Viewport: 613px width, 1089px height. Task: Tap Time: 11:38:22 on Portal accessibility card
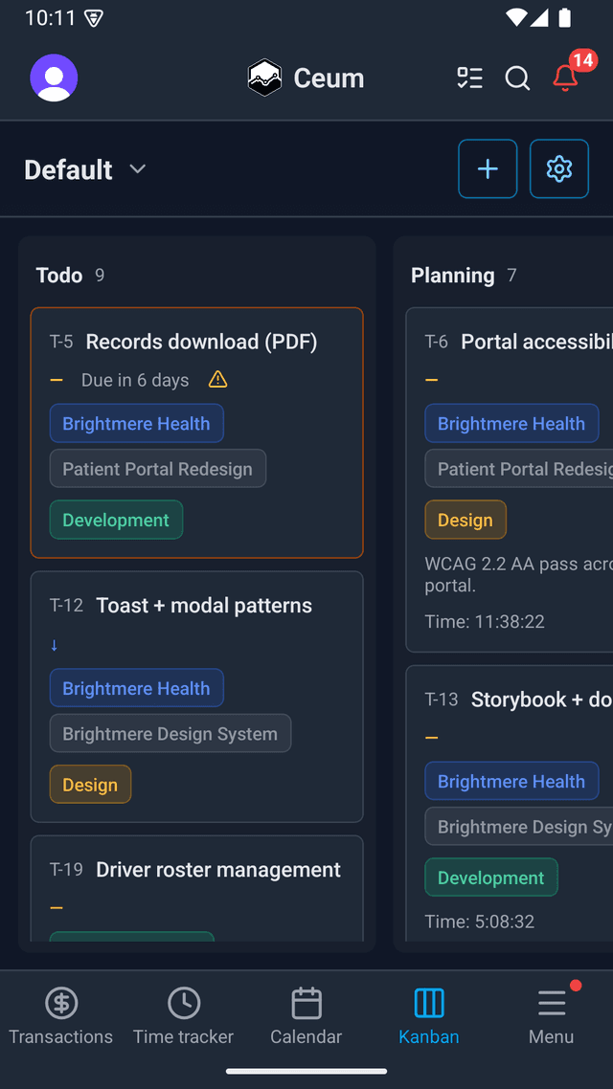click(485, 621)
